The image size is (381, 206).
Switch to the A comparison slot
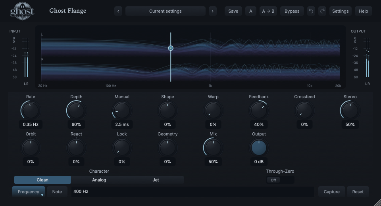pyautogui.click(x=251, y=11)
